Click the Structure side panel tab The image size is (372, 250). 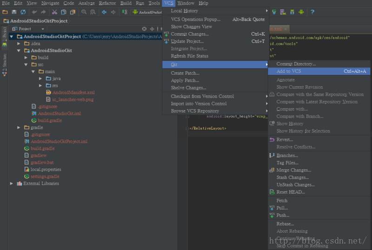click(x=4, y=64)
